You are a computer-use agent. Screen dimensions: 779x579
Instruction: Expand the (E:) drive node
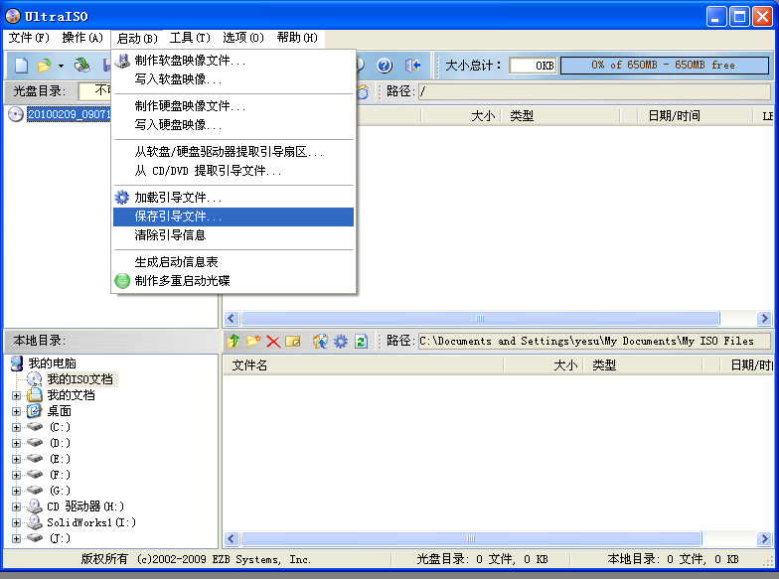tap(16, 459)
